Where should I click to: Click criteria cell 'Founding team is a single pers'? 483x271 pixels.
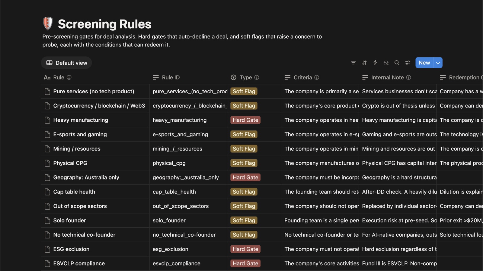(x=320, y=220)
